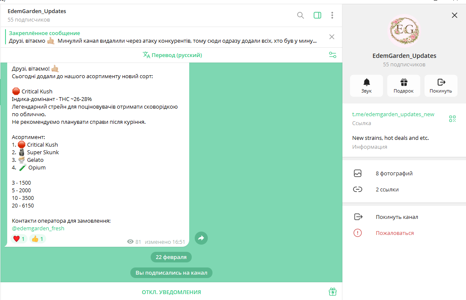Send a gift via Подарок button
Viewport: 466px width, 300px height.
click(404, 86)
